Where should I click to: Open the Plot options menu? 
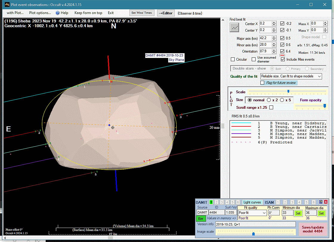40,13
